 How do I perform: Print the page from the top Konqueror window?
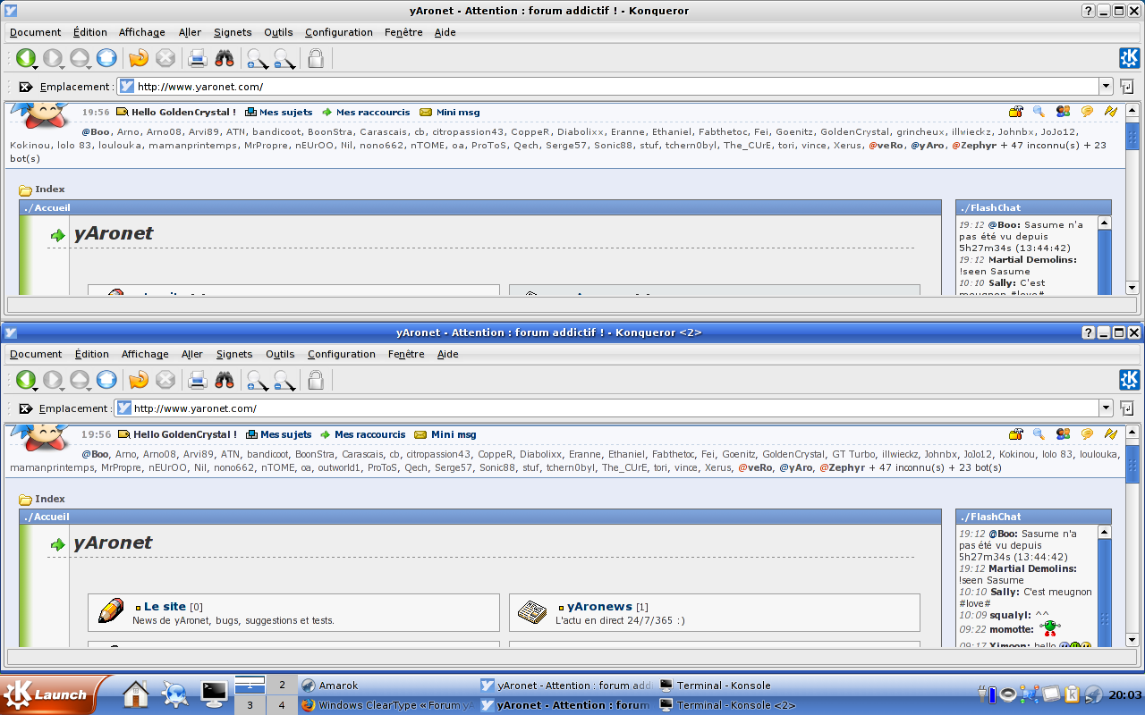pos(198,58)
